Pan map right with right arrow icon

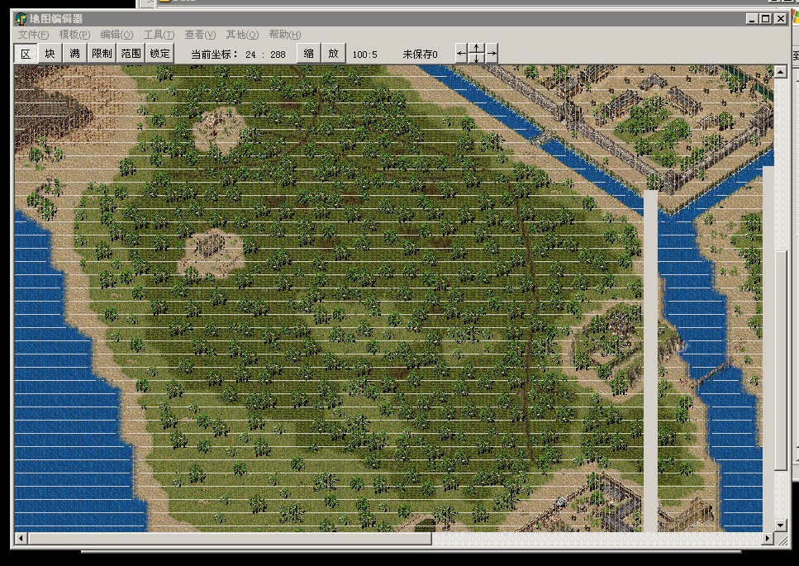(x=492, y=53)
